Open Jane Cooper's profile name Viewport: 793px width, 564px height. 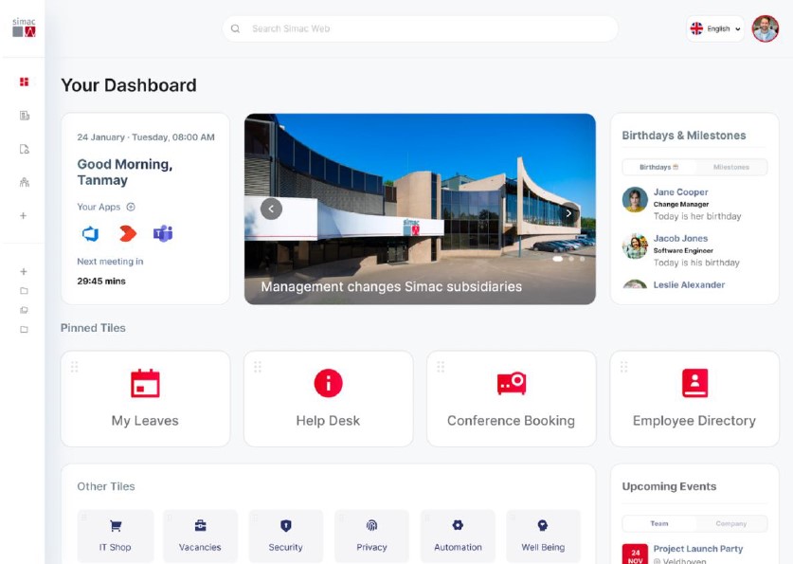coord(680,192)
